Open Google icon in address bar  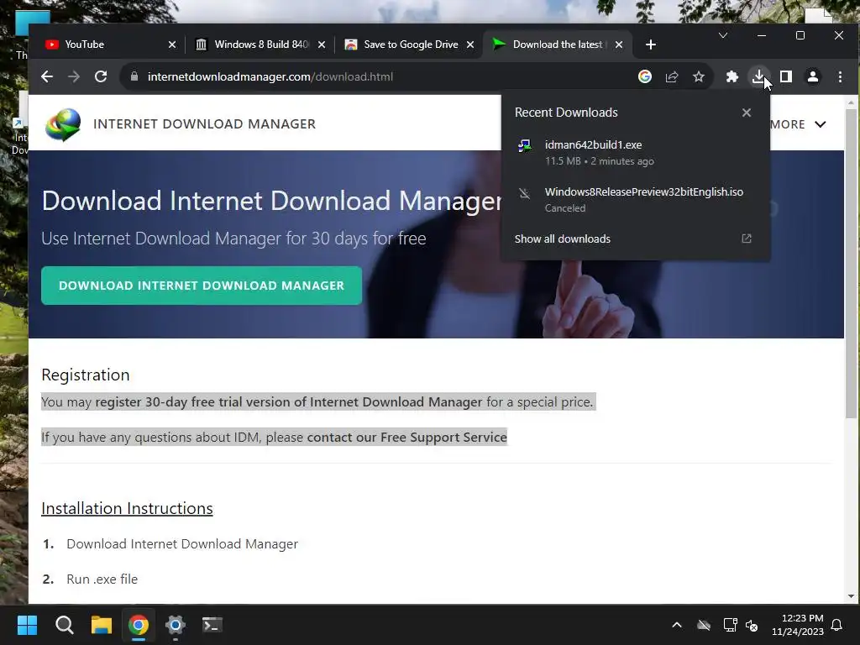tap(645, 76)
